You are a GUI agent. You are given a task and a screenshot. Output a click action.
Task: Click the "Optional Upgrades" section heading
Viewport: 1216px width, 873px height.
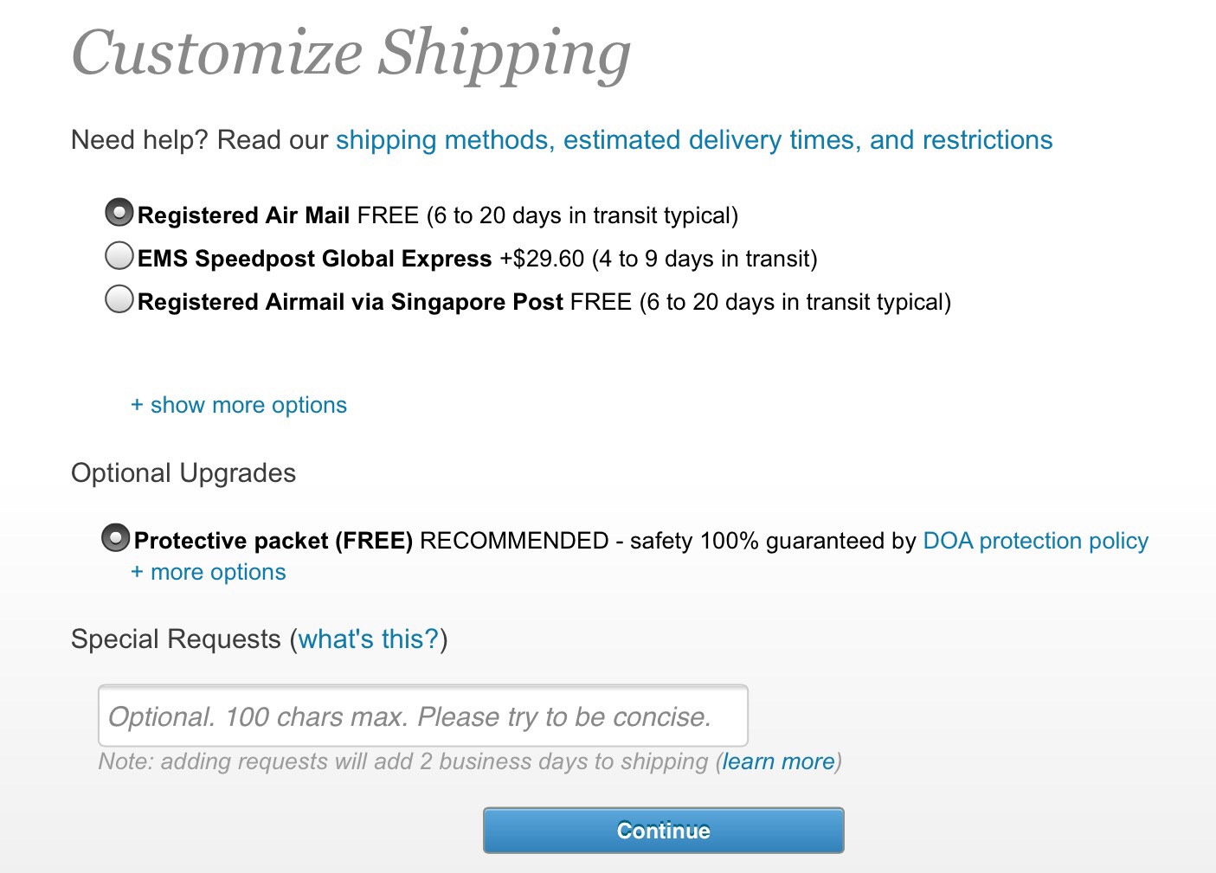pyautogui.click(x=183, y=473)
